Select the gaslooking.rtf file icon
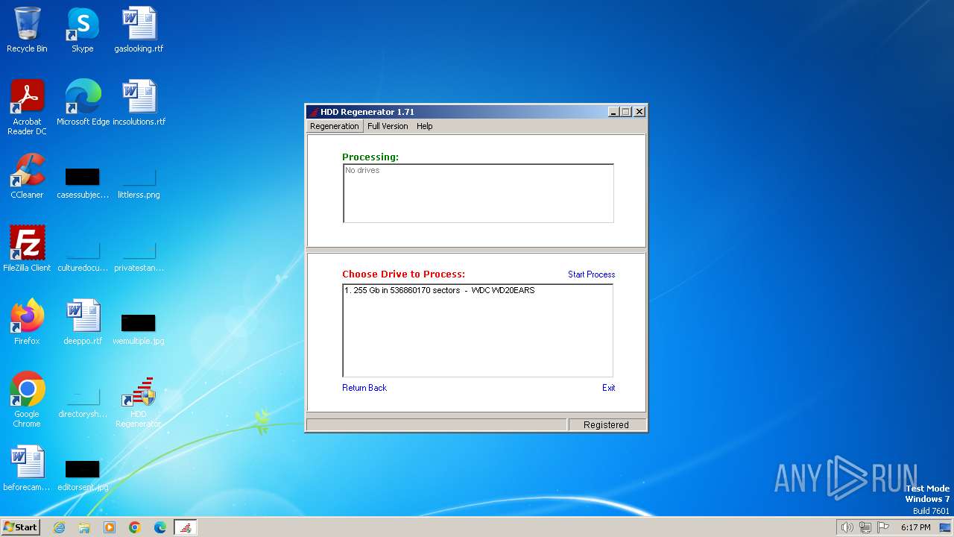This screenshot has height=537, width=954. [139, 30]
